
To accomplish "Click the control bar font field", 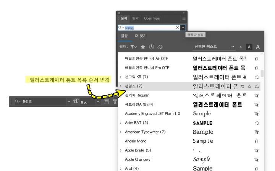I will coord(44,101).
